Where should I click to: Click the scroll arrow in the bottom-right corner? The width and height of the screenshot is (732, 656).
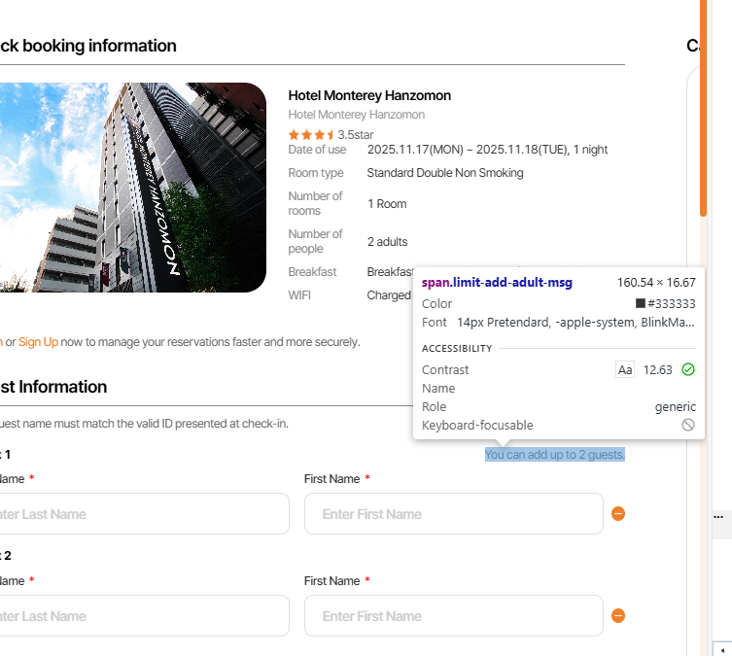[721, 649]
